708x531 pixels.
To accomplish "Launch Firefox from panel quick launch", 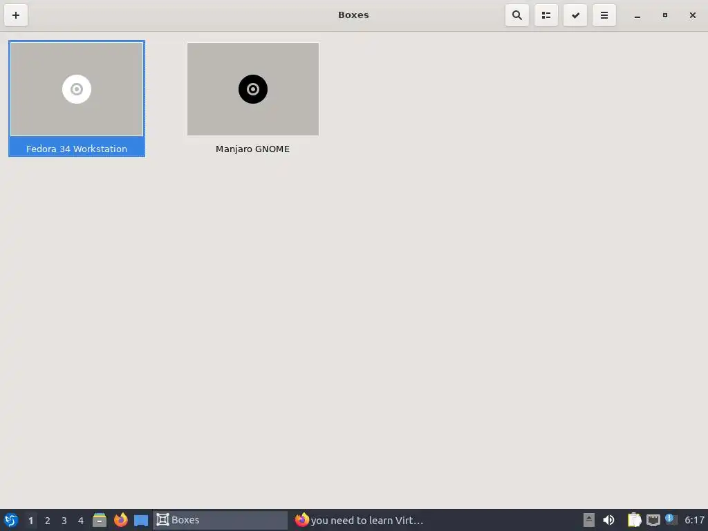I will pos(120,520).
